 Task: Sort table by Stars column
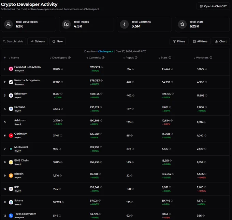point(163,58)
